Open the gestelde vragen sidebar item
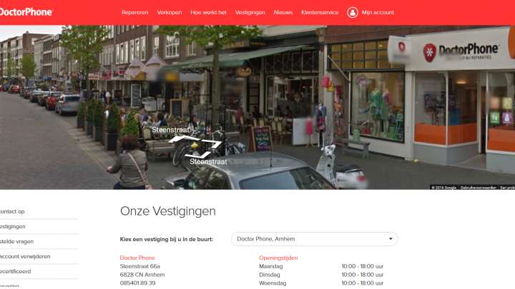 point(16,241)
